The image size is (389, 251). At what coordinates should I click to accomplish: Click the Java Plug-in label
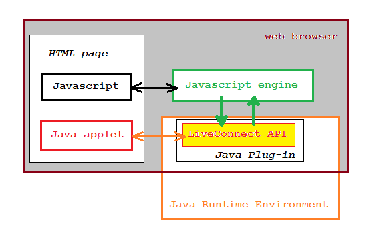pos(255,155)
